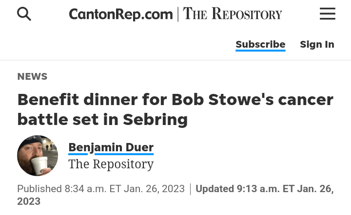The image size is (351, 215).
Task: Click the benefit dinner article headline
Action: coord(175,109)
